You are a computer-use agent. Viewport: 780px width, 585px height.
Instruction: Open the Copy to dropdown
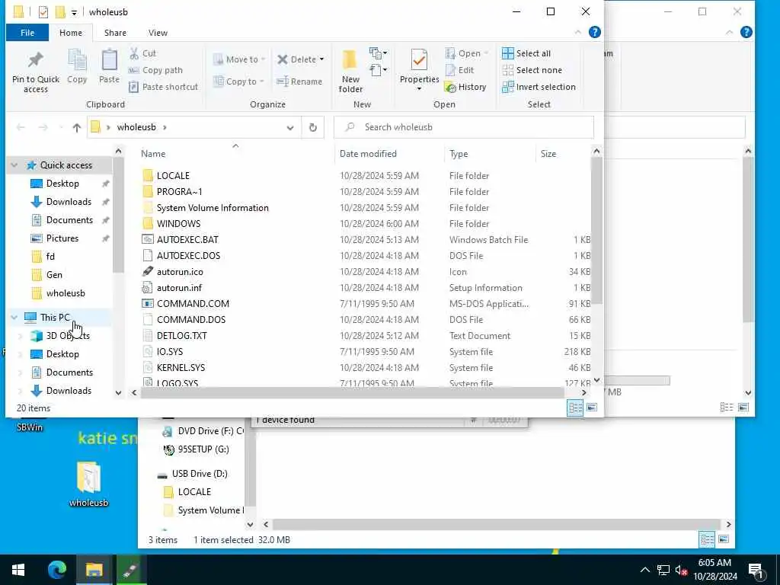(238, 82)
